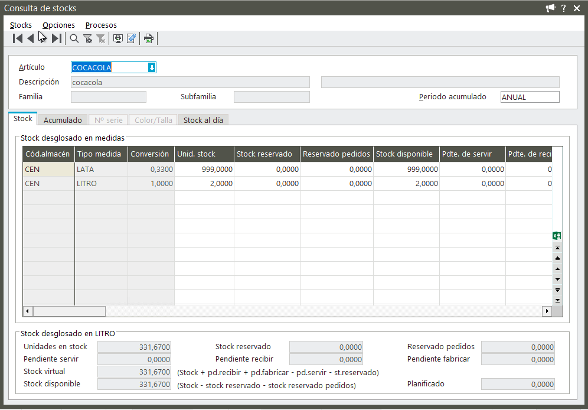Open filter settings funnel icon

(x=88, y=39)
